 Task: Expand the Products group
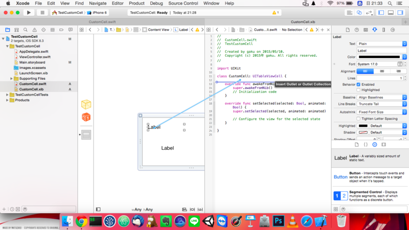pos(7,100)
